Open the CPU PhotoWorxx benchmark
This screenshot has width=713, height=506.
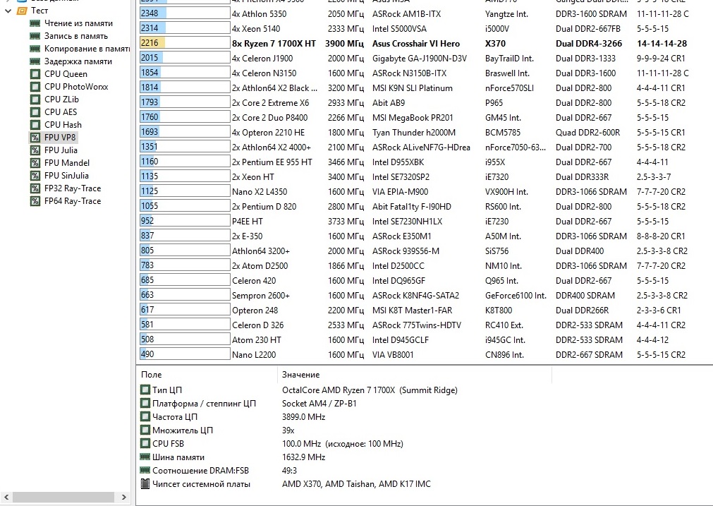[76, 87]
